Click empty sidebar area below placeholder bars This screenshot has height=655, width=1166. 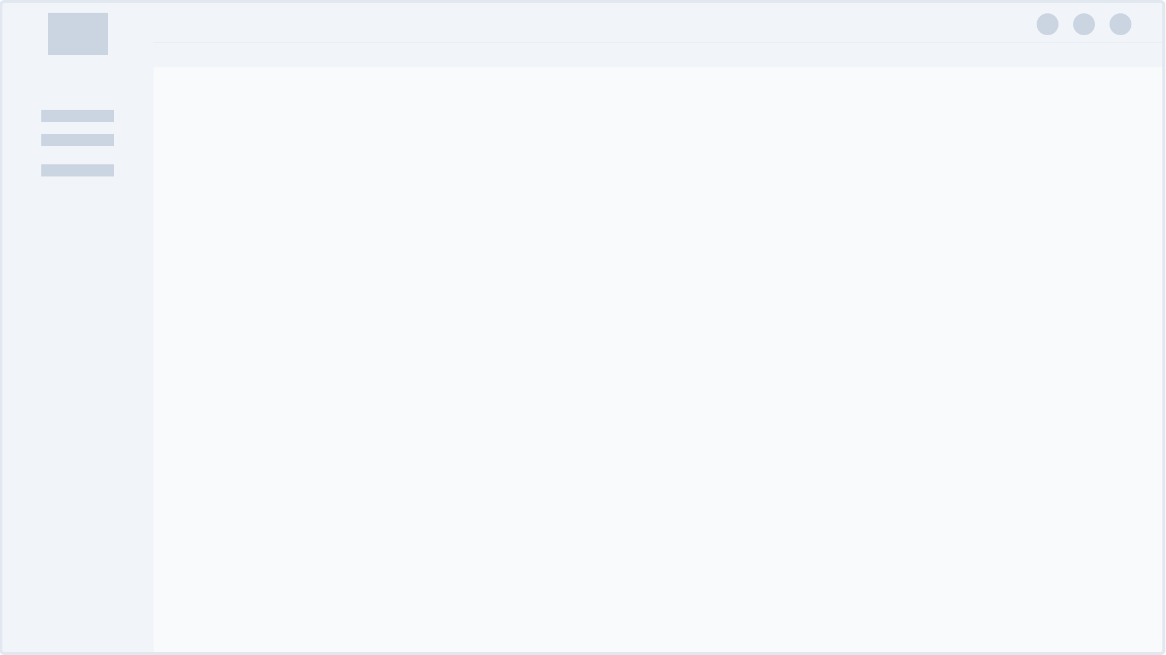78,412
